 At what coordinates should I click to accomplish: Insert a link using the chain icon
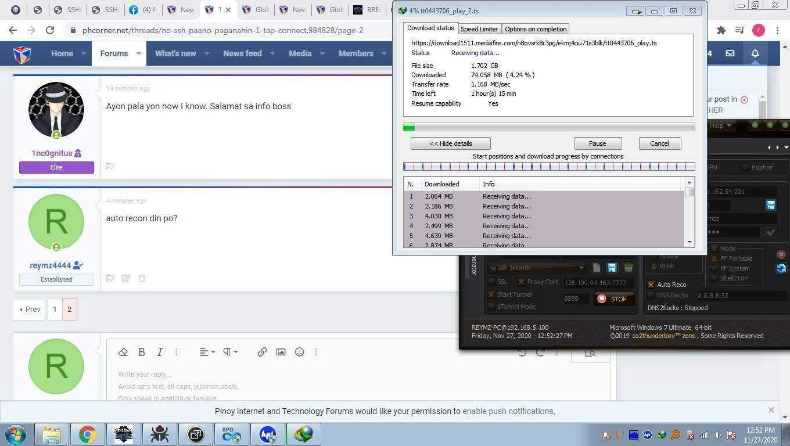coord(262,352)
